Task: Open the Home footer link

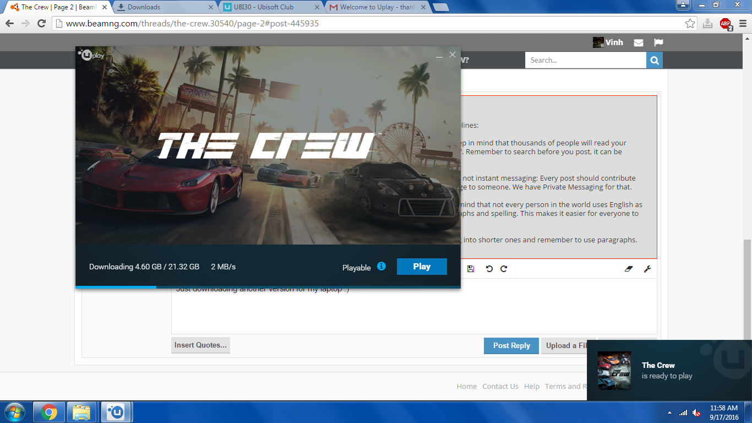Action: point(467,386)
